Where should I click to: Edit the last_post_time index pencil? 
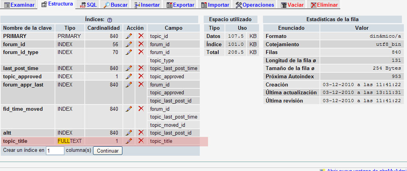128,68
